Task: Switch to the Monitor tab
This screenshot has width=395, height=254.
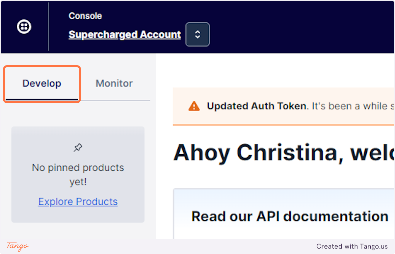Action: (114, 83)
